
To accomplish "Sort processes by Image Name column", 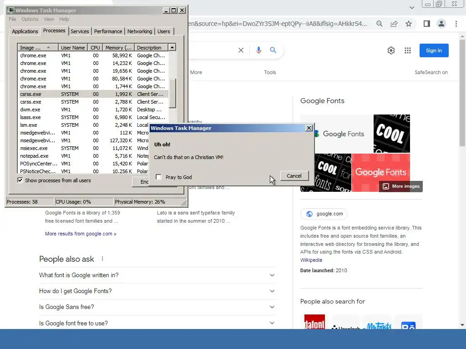I will [x=38, y=47].
